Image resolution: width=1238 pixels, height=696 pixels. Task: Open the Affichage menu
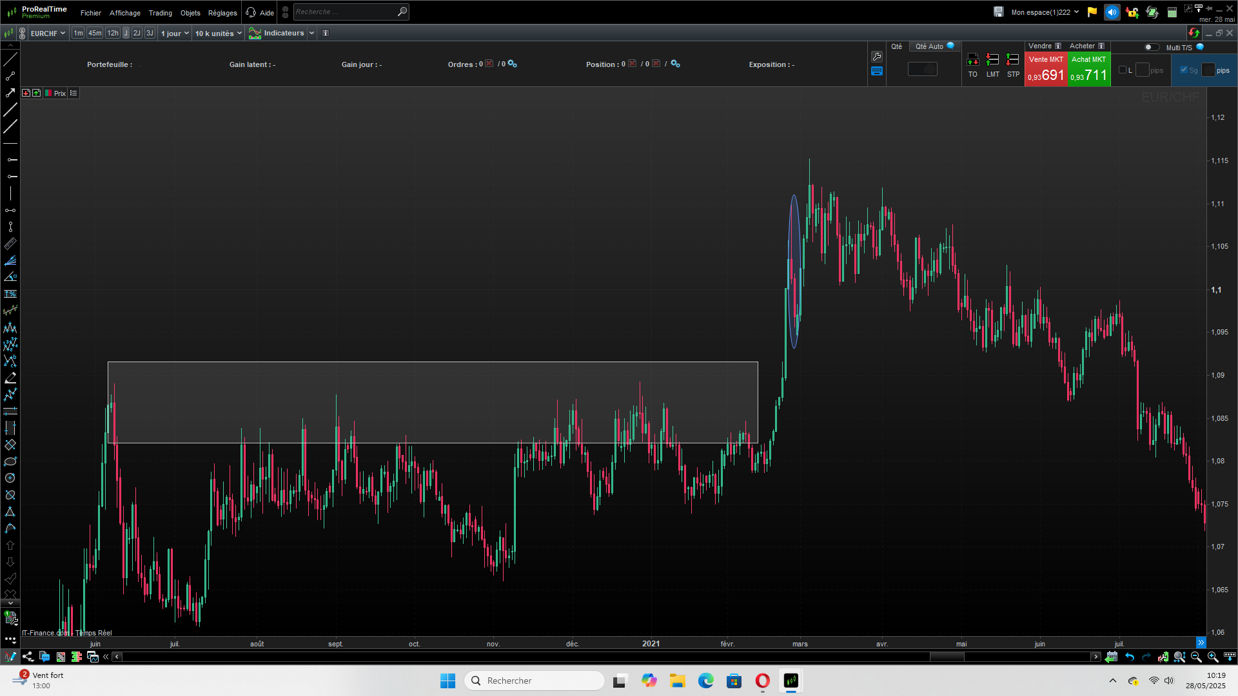124,13
